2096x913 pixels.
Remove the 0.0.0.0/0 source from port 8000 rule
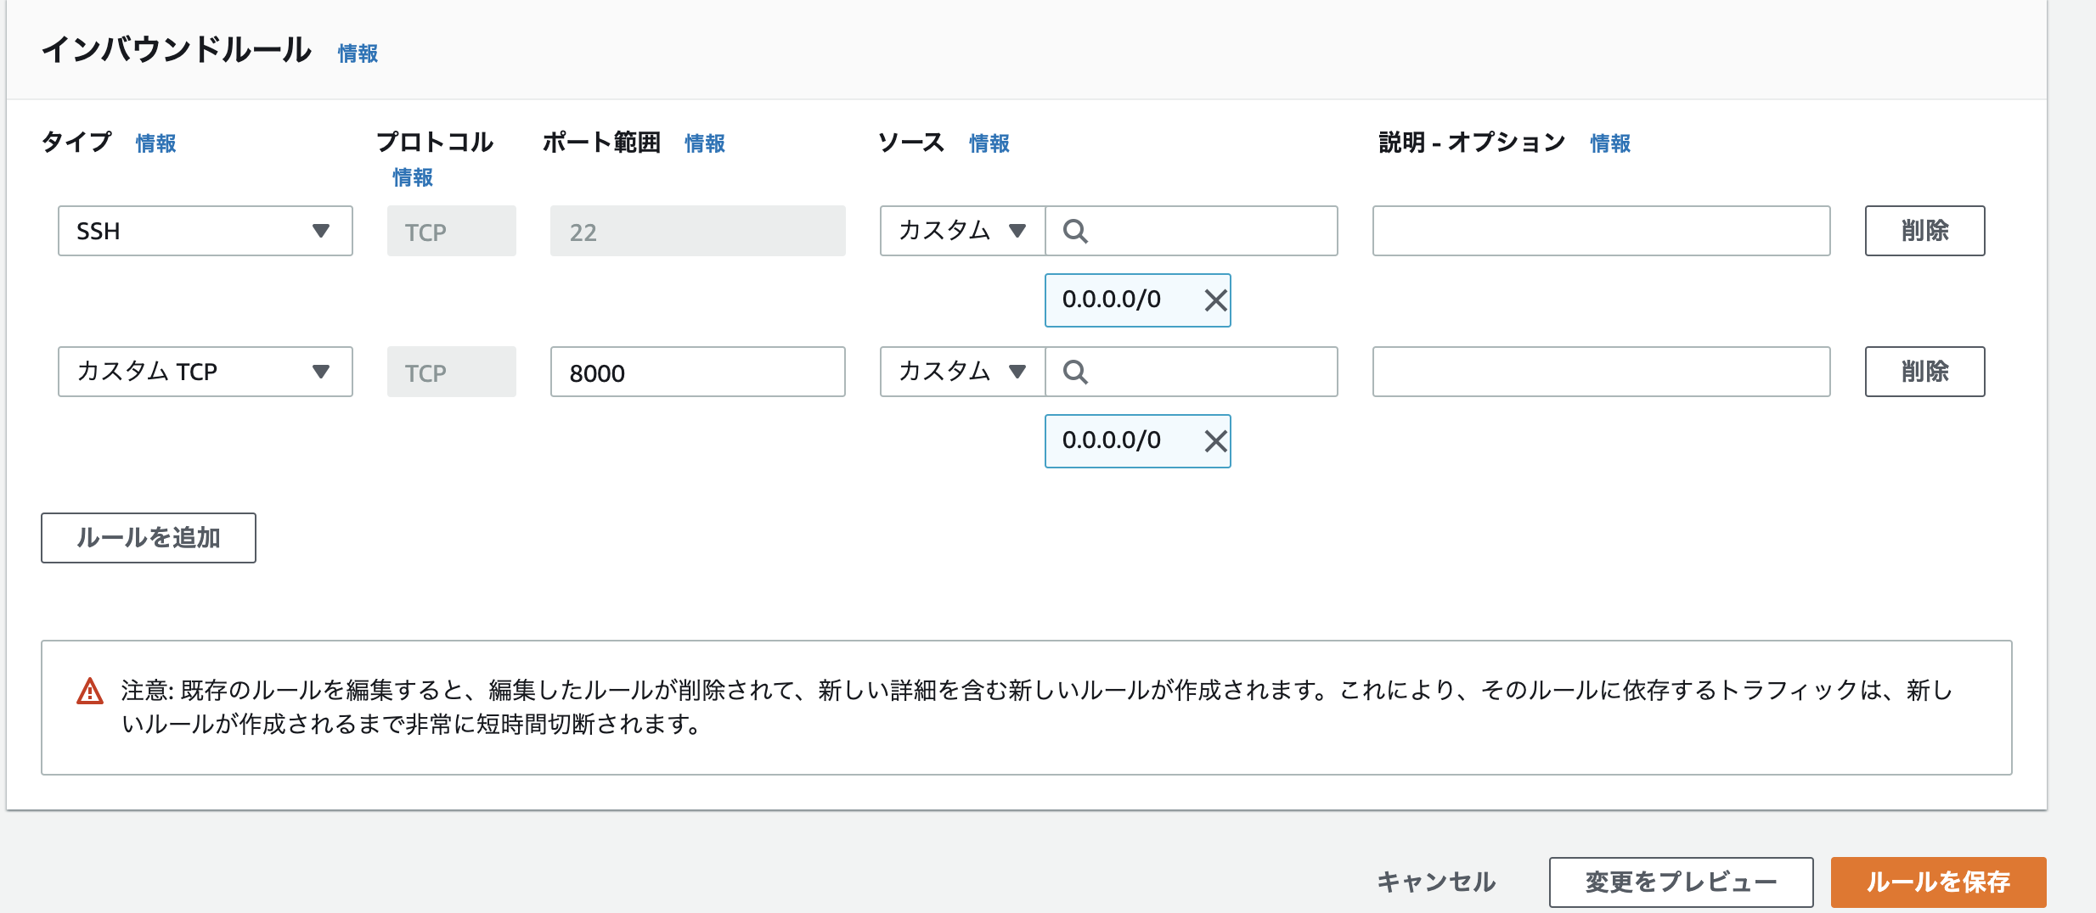pyautogui.click(x=1215, y=440)
